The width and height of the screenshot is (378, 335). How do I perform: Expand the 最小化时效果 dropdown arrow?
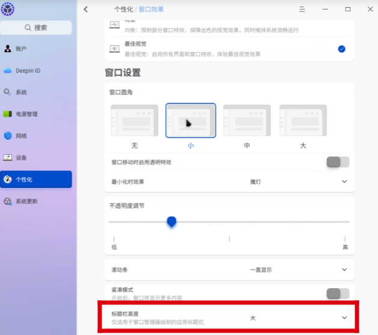tap(344, 181)
